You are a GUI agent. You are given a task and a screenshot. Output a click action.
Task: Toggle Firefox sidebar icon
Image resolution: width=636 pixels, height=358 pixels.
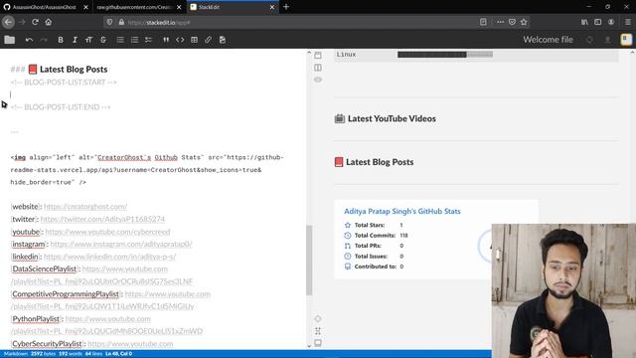(598, 22)
